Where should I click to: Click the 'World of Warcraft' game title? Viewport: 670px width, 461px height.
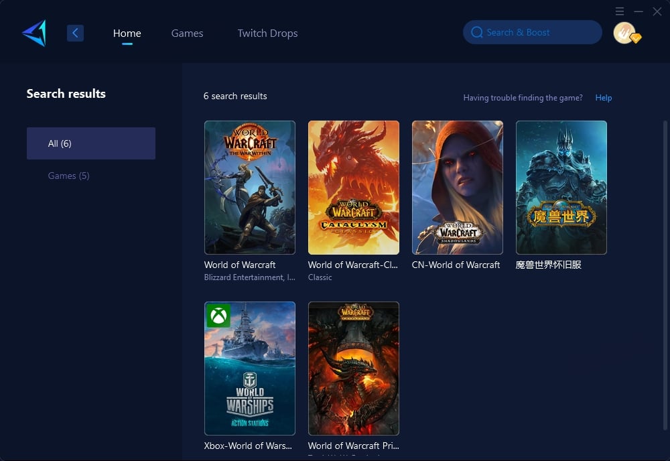(240, 265)
